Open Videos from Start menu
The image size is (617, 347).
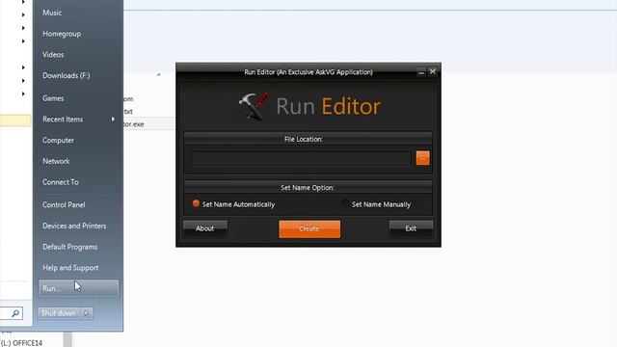(x=53, y=54)
